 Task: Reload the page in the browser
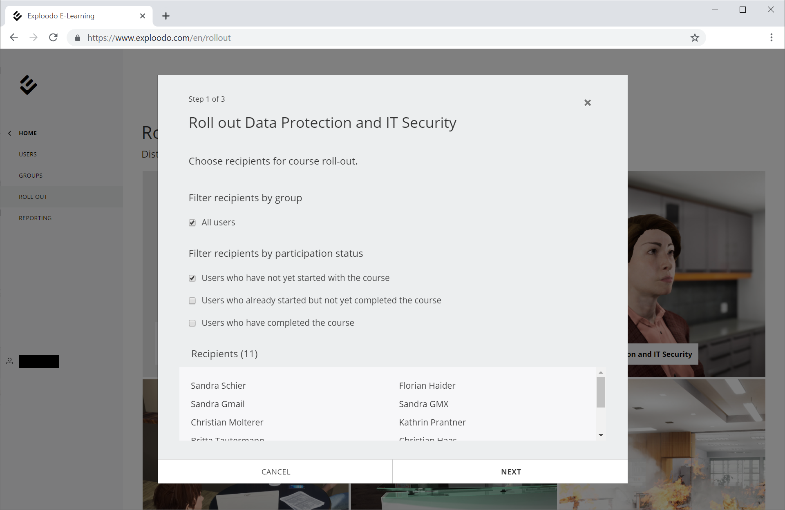point(53,38)
